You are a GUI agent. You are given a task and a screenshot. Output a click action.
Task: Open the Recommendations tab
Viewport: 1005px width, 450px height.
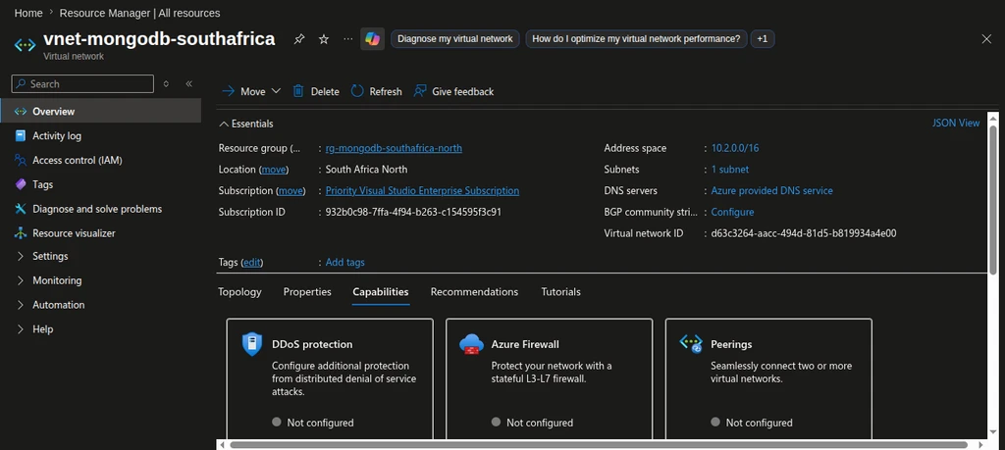click(x=474, y=292)
